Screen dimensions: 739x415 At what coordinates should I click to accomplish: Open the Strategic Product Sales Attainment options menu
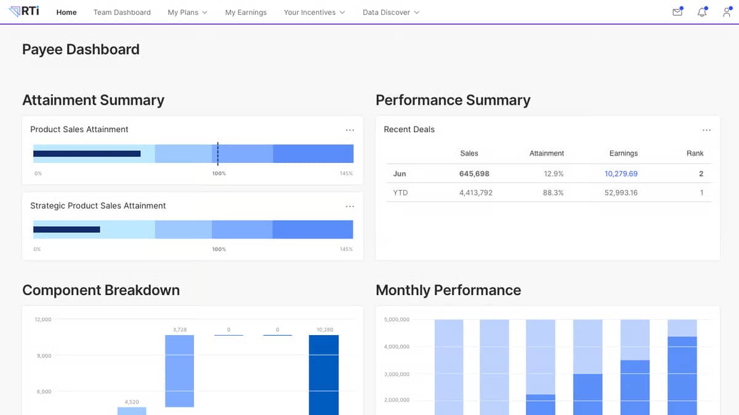point(350,206)
